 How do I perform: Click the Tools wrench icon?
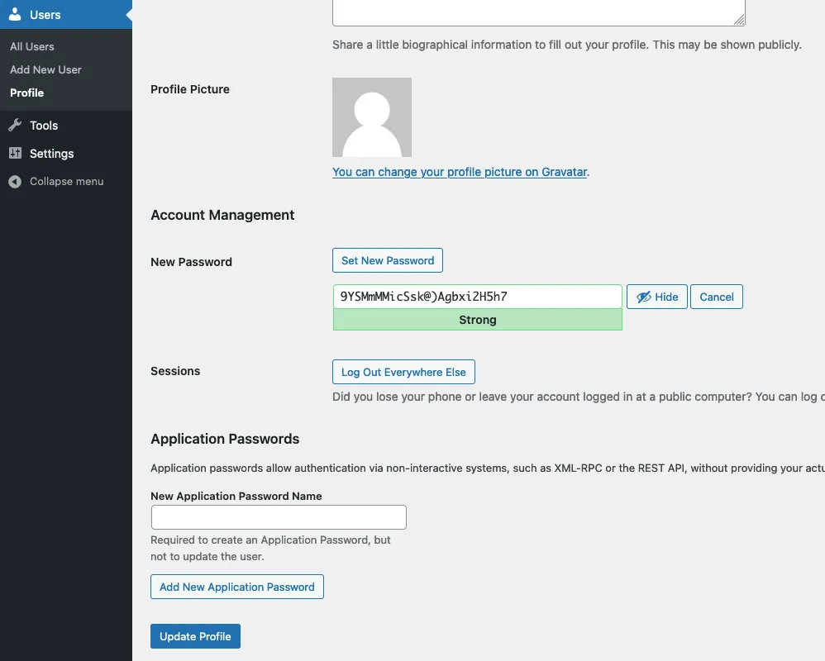tap(15, 126)
